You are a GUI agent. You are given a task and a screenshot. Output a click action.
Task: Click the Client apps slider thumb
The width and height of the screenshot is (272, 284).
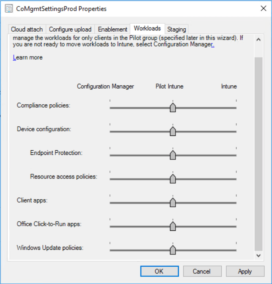[x=173, y=203]
